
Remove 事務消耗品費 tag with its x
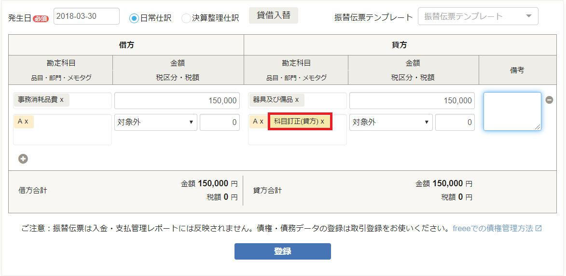coord(62,100)
